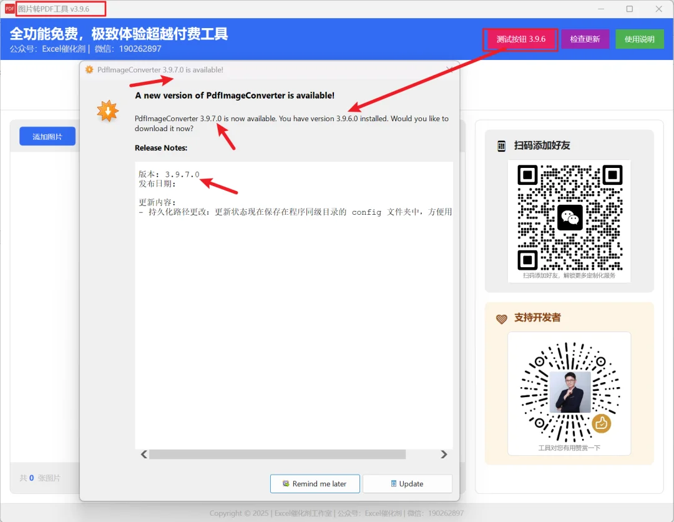Click the thumbs-up badge on reward code
The height and width of the screenshot is (522, 674).
[x=601, y=423]
